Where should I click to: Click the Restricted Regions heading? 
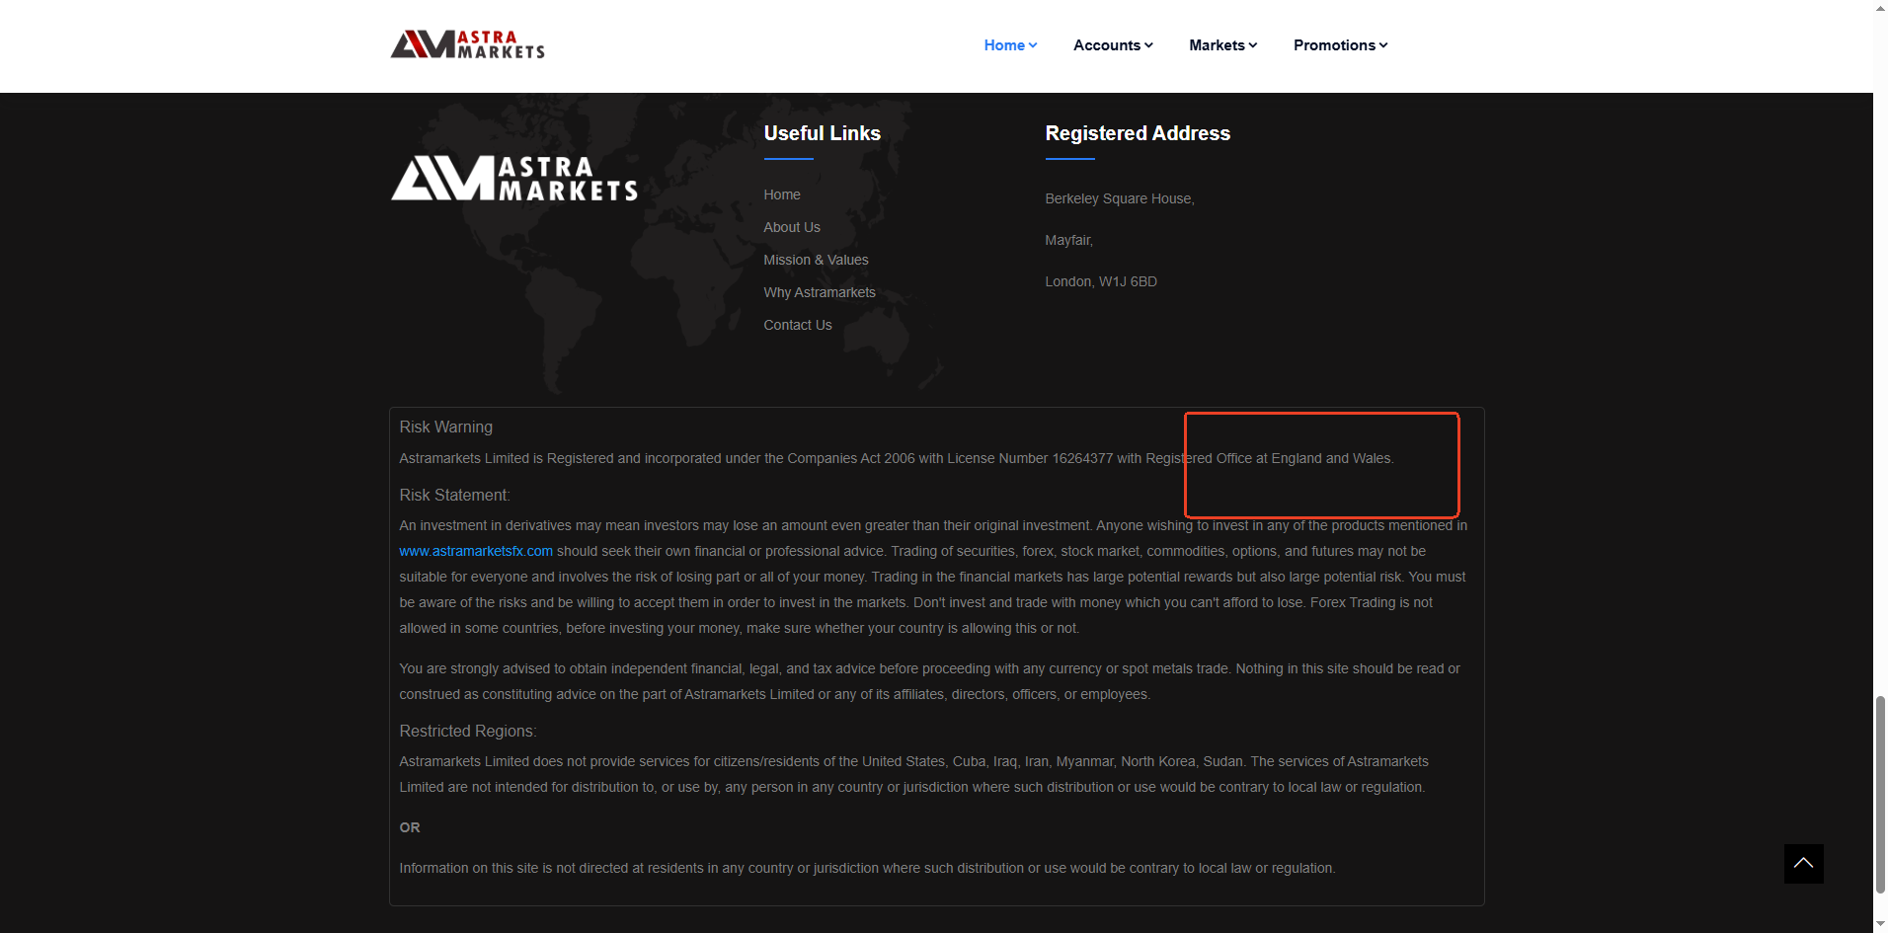468,731
